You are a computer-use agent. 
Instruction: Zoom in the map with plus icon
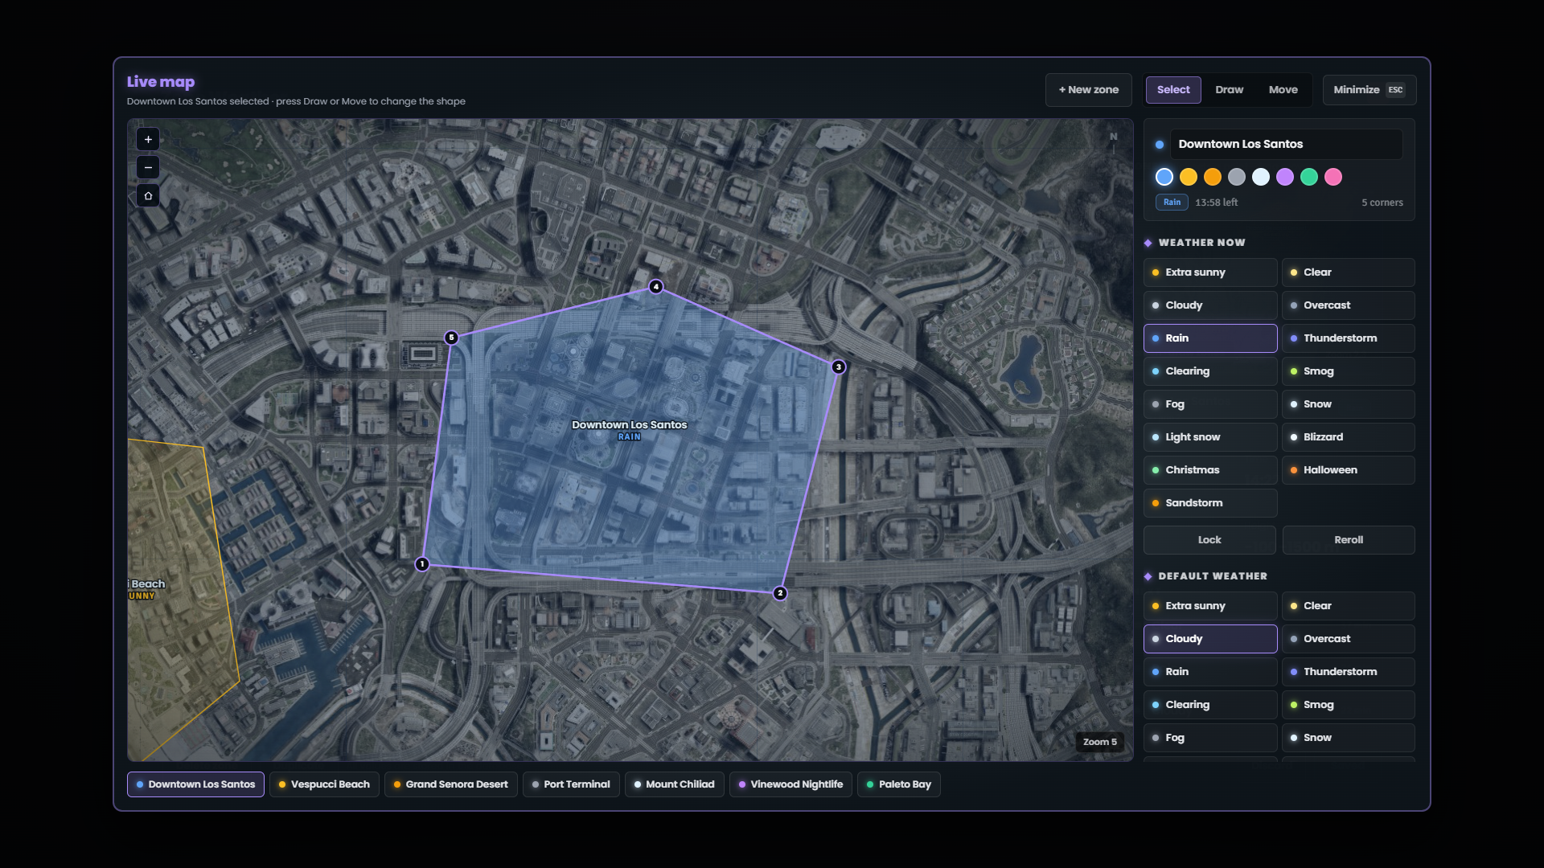(x=148, y=139)
